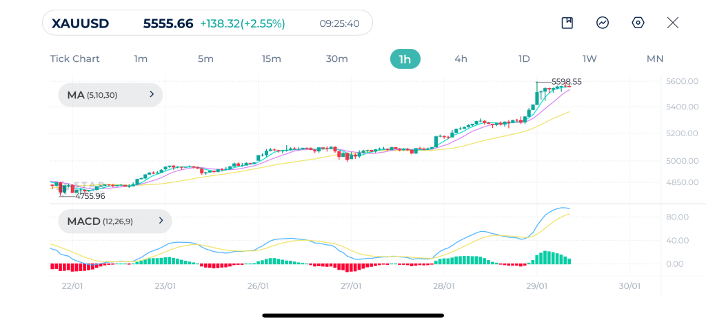Select the 4h timeframe

(461, 59)
